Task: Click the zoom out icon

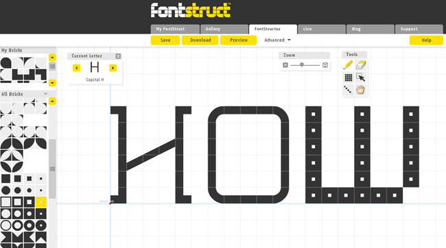Action: pos(285,65)
